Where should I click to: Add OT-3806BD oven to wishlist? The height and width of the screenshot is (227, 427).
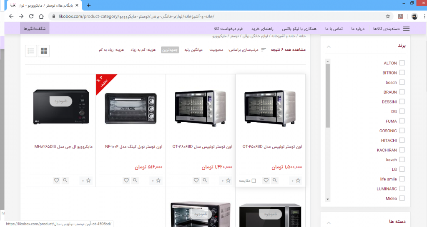[196, 180]
